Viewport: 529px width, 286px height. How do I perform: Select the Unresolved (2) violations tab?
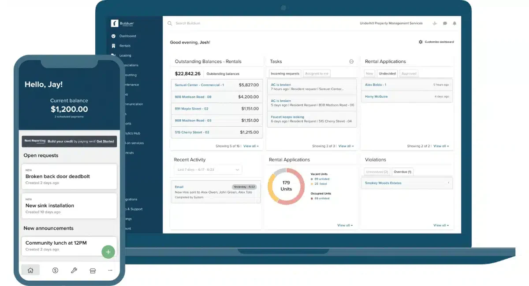(377, 172)
